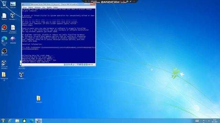220x123 pixels.
Task: Click the 'Technical information:' line in the VM
Action: coord(32,44)
